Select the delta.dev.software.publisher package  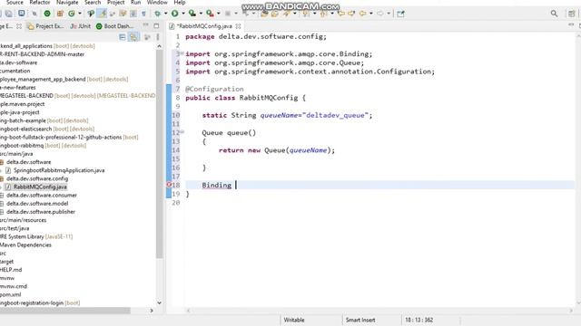pyautogui.click(x=41, y=212)
